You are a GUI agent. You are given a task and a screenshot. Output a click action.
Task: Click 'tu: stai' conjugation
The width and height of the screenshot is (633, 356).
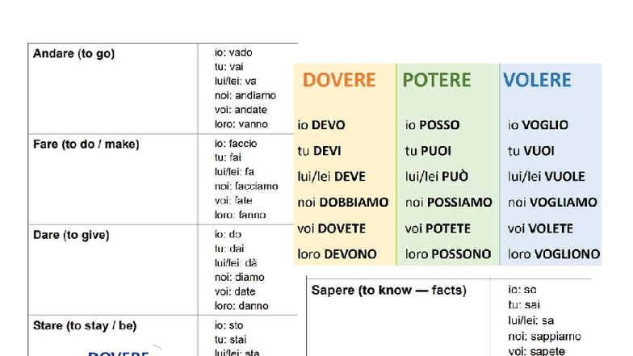(x=231, y=340)
